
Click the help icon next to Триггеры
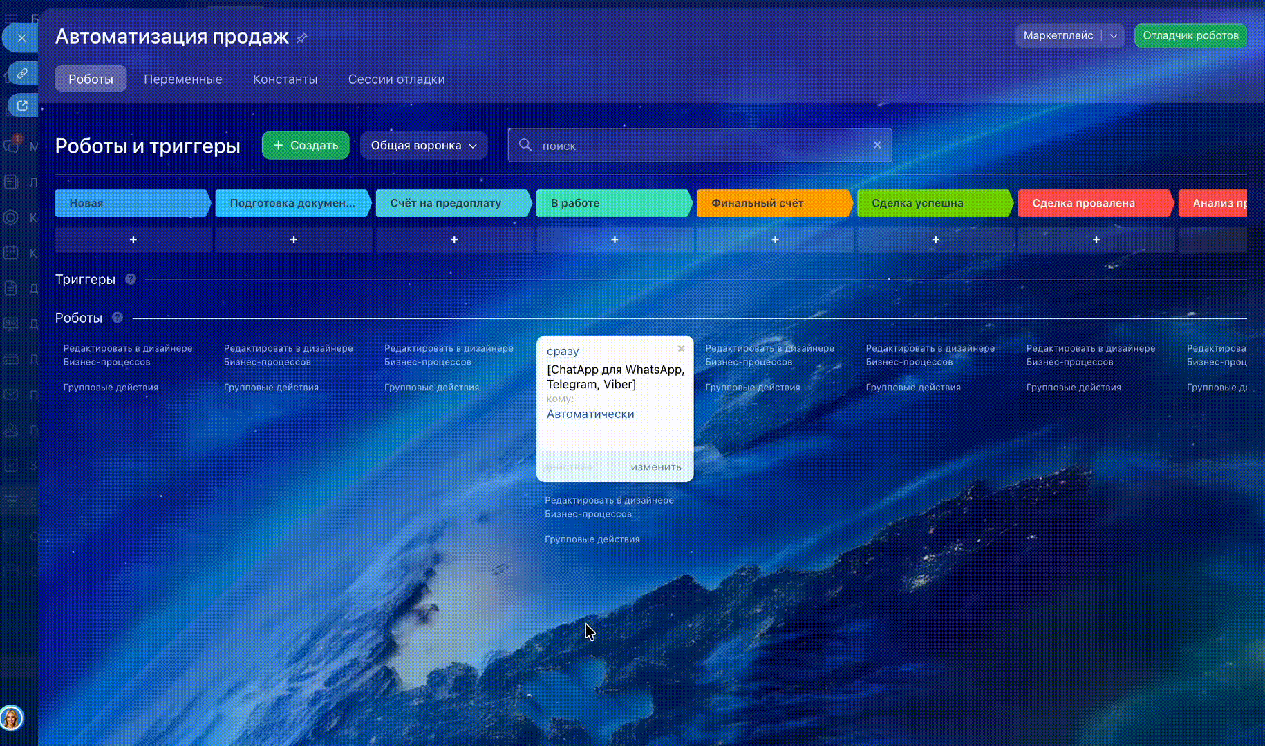[x=131, y=279]
